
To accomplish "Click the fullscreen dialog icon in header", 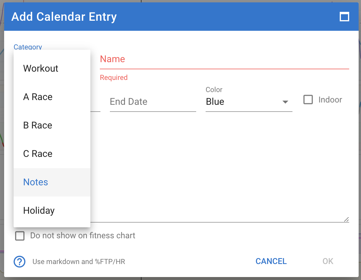I will point(344,17).
